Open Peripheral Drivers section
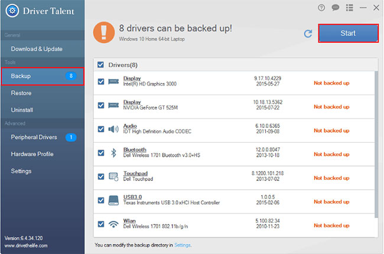The width and height of the screenshot is (384, 254). click(43, 137)
